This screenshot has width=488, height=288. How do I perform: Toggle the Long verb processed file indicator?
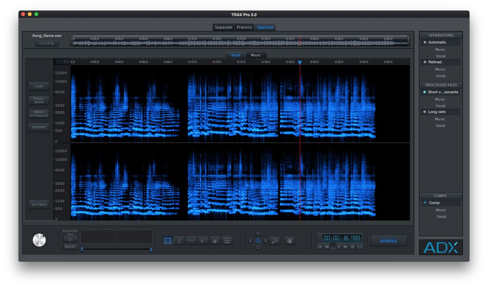point(425,112)
